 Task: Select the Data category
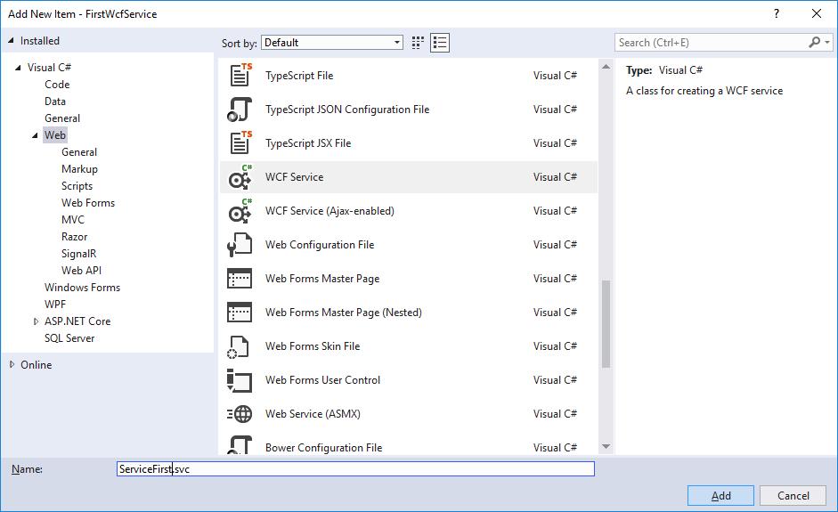tap(55, 101)
